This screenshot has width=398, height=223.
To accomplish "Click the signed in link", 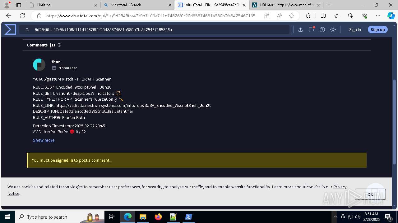I will [64, 160].
